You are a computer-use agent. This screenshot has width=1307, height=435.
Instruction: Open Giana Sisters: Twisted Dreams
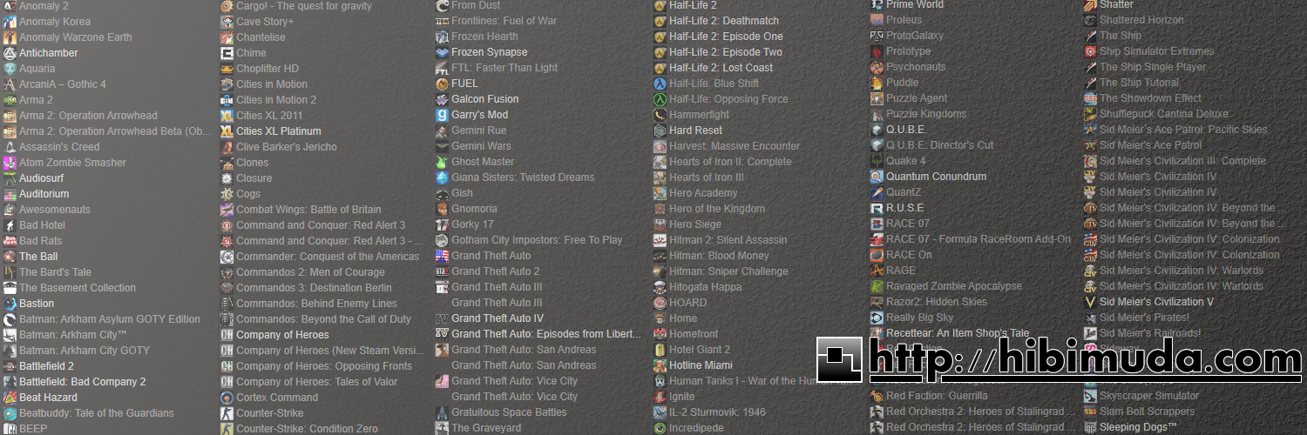tap(523, 177)
